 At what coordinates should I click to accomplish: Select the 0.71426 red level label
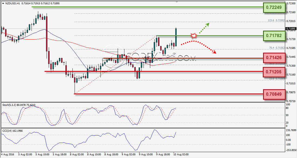tap(274, 58)
